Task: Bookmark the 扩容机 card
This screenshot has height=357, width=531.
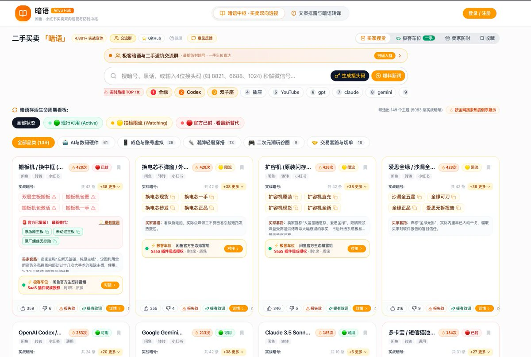Action: tap(365, 167)
